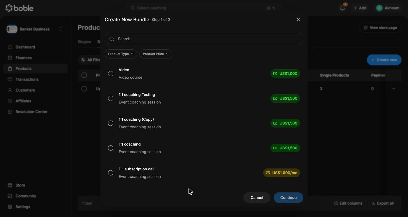Viewport: 408px width, 217px height.
Task: Click the US$1,500 badge for 1:1 coaching Testing
Action: coord(285,98)
